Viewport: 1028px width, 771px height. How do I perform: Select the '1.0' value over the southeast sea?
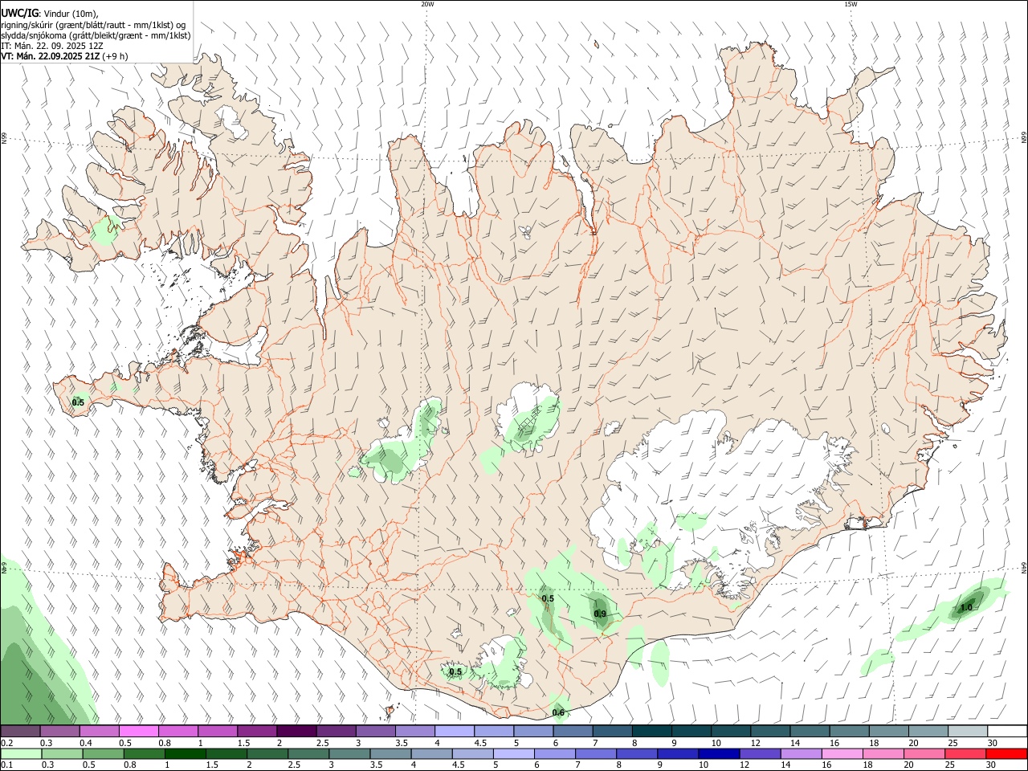966,608
